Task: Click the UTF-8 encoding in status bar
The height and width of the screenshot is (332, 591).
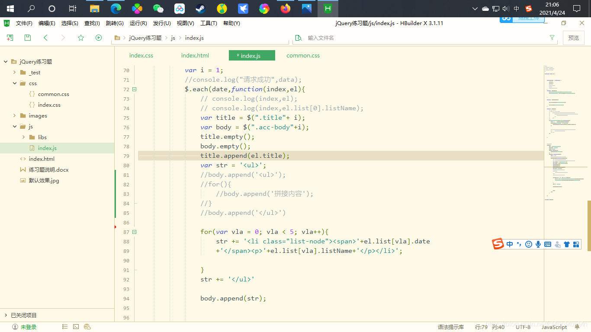Action: pyautogui.click(x=523, y=327)
